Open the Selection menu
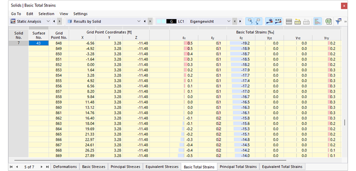356x171 pixels. 46,14
